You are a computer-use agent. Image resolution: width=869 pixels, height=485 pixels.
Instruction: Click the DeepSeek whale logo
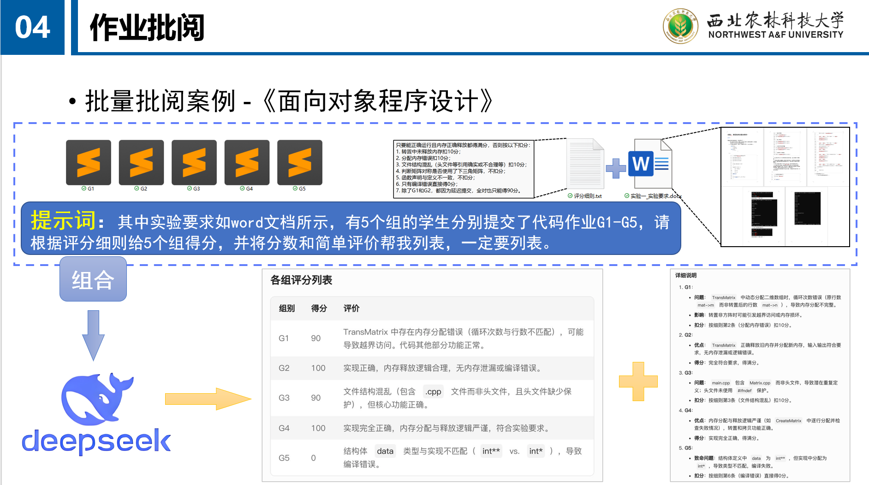point(97,399)
